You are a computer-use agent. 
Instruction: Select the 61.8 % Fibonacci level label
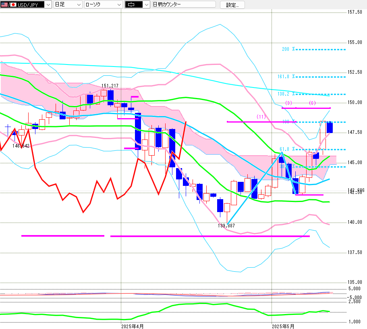pos(287,149)
